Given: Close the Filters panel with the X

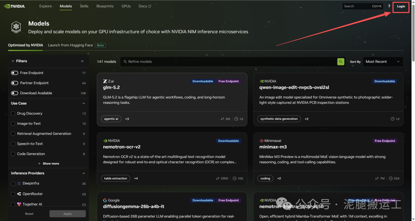Looking at the screenshot, I should tap(82, 61).
